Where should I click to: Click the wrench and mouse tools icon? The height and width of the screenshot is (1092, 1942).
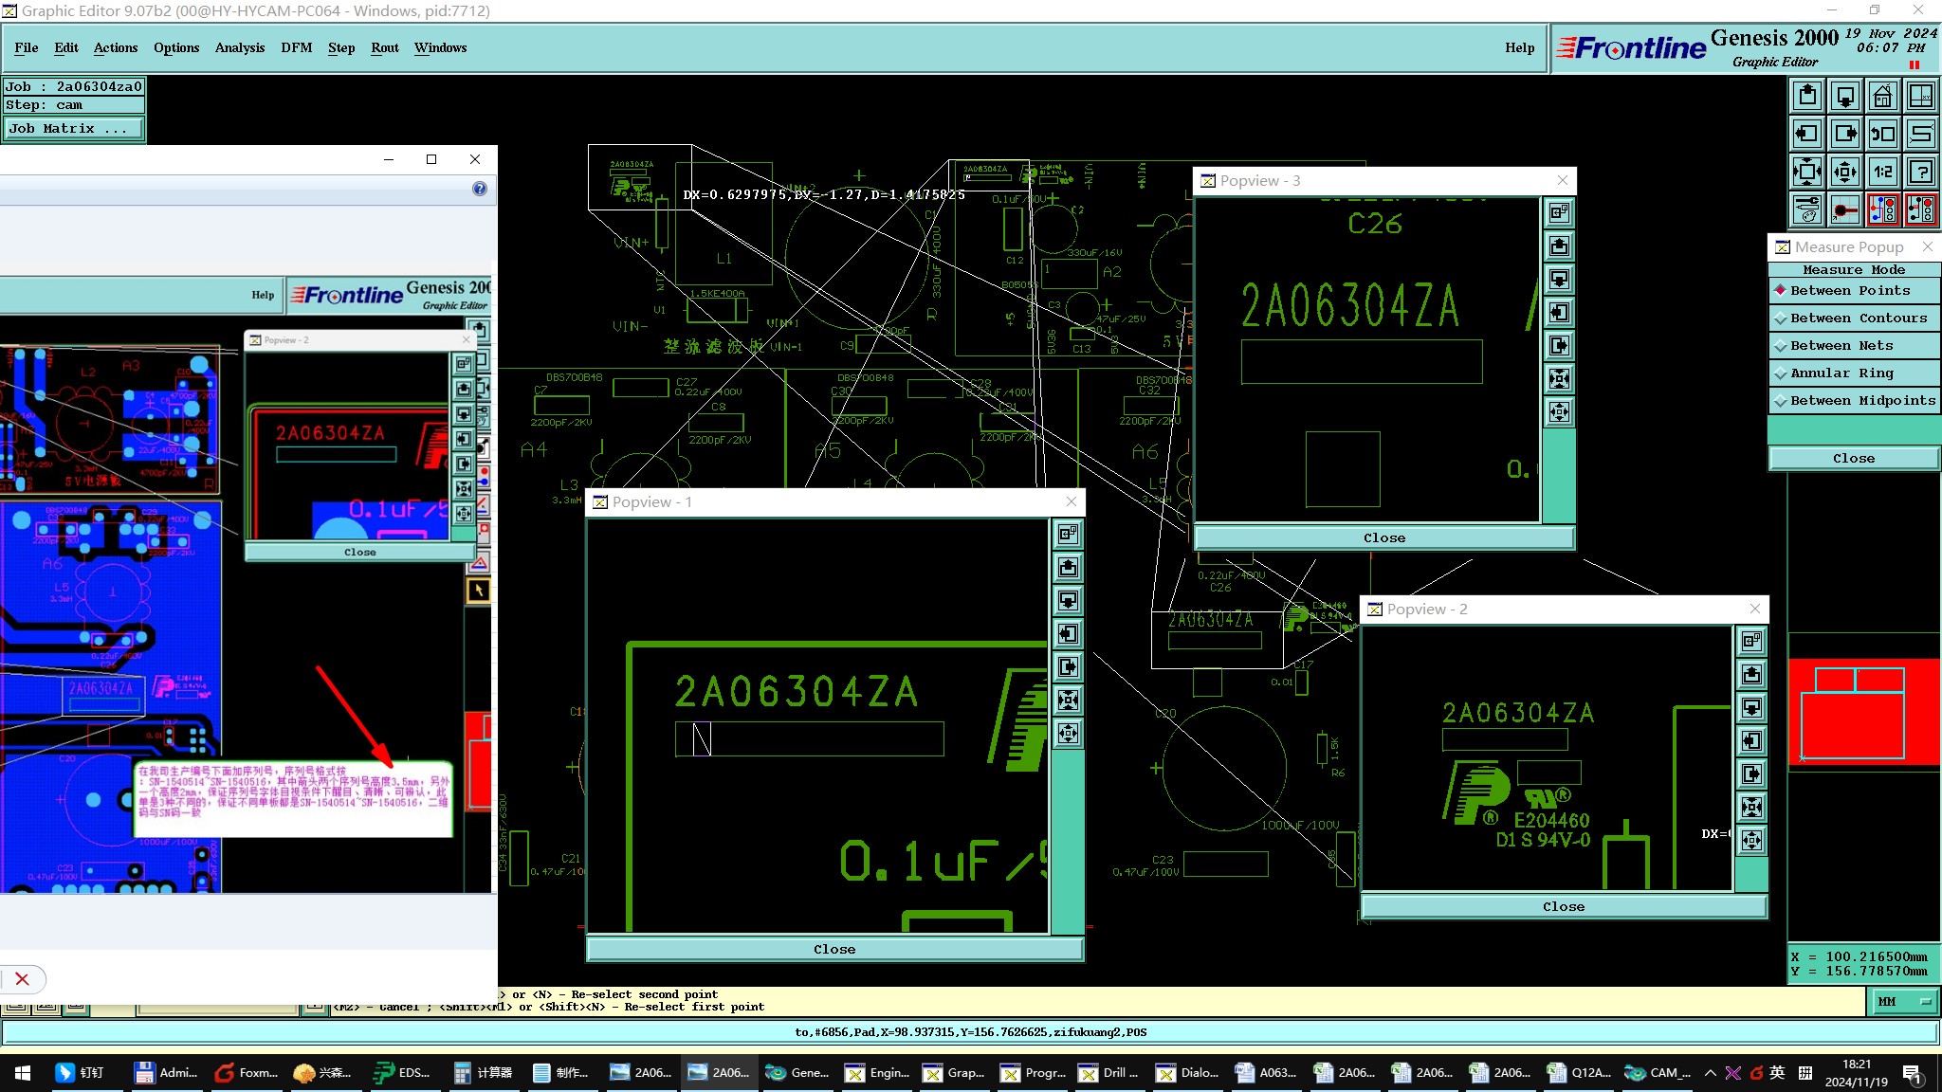(1807, 209)
